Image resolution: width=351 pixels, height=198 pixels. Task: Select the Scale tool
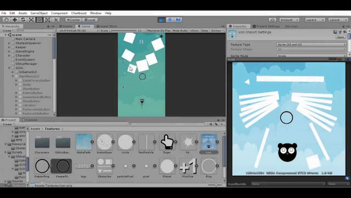[x=31, y=20]
